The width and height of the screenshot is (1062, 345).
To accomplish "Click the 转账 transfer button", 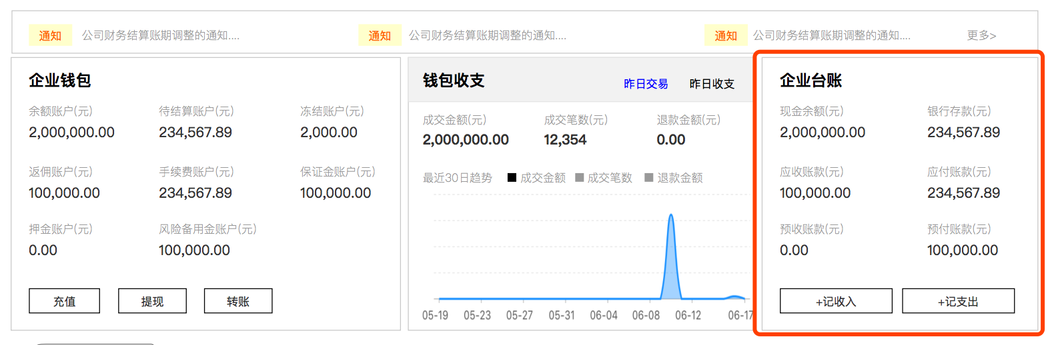I will tap(238, 301).
